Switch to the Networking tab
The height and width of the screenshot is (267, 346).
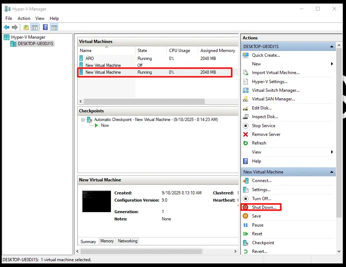click(127, 241)
